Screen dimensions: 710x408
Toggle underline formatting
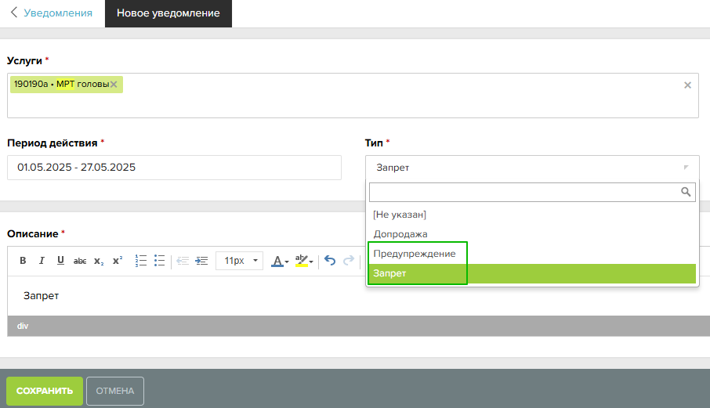point(60,261)
